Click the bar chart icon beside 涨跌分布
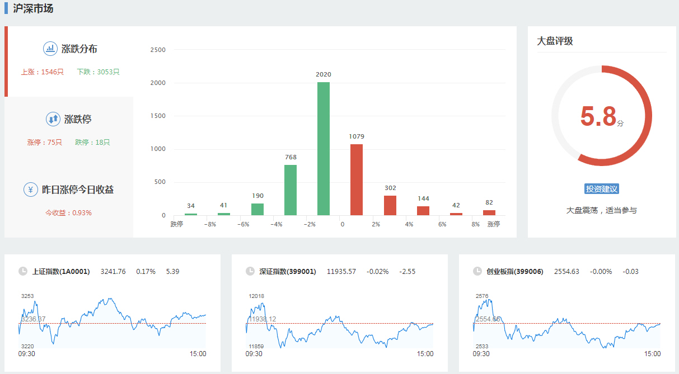 pyautogui.click(x=50, y=49)
